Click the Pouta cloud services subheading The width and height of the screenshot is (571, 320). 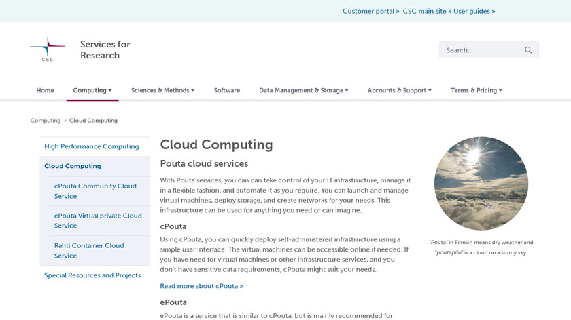(204, 164)
